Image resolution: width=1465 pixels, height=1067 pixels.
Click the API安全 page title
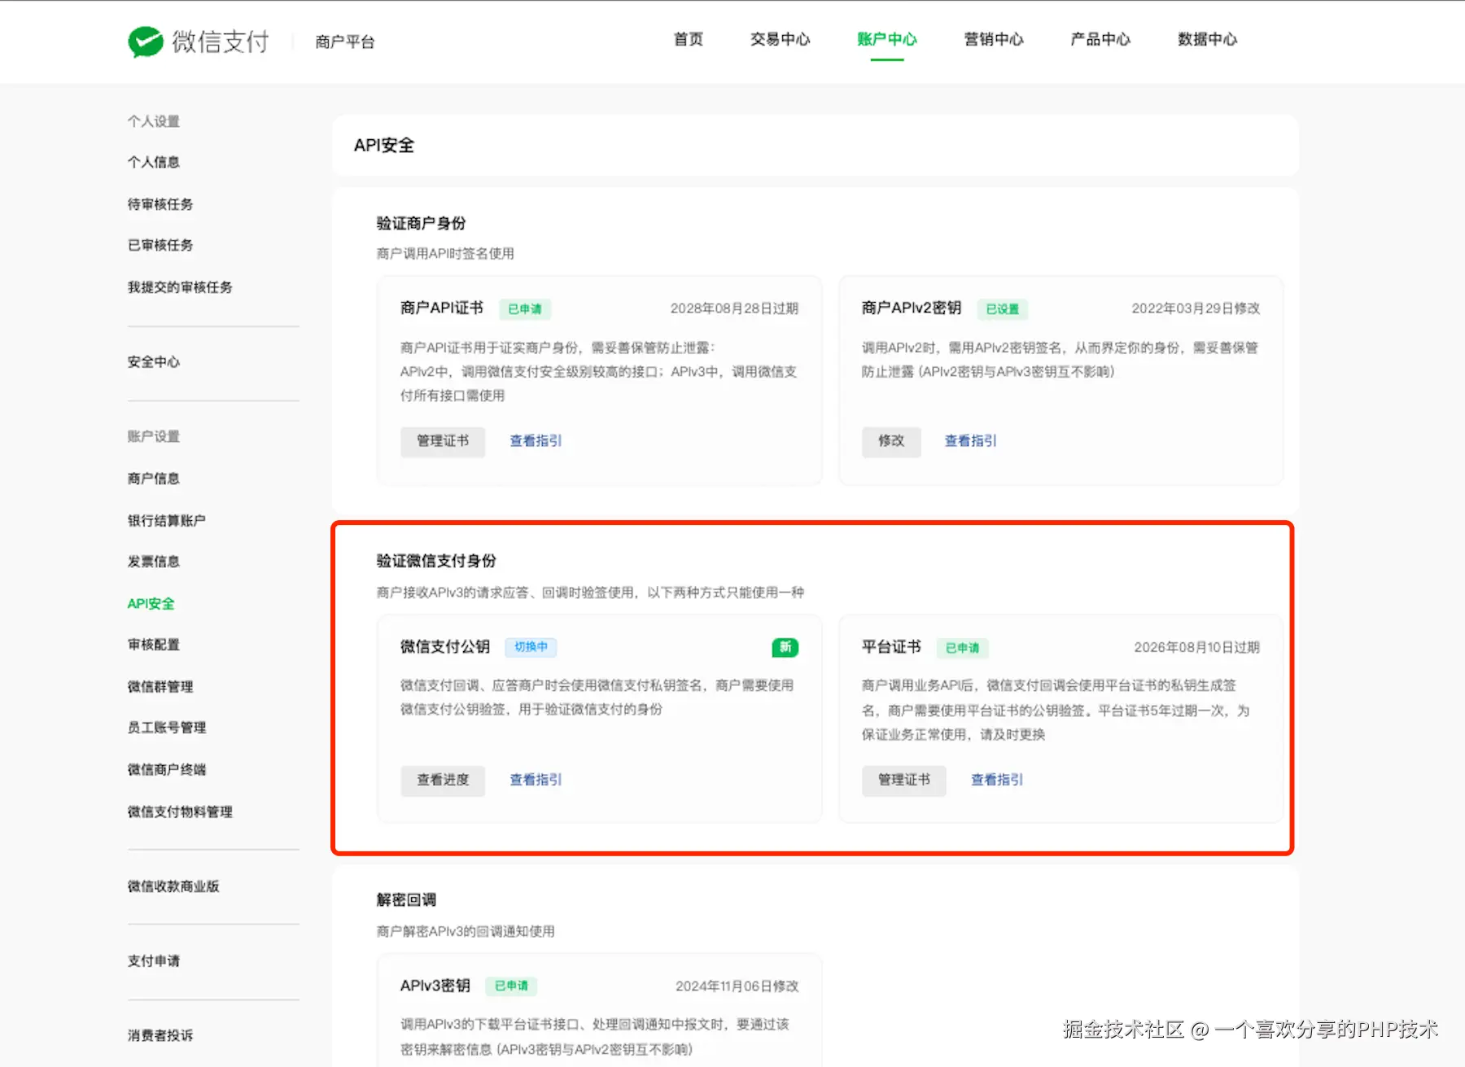point(384,146)
